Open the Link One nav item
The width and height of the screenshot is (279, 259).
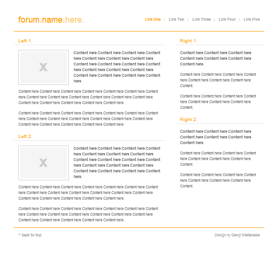[x=153, y=19]
